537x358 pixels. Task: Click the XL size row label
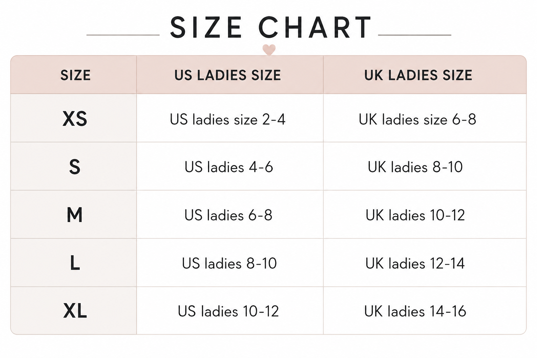(x=75, y=310)
